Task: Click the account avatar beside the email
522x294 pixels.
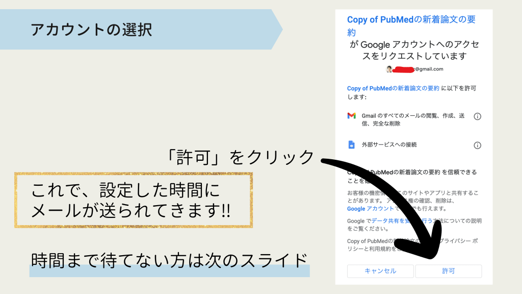Action: 390,69
